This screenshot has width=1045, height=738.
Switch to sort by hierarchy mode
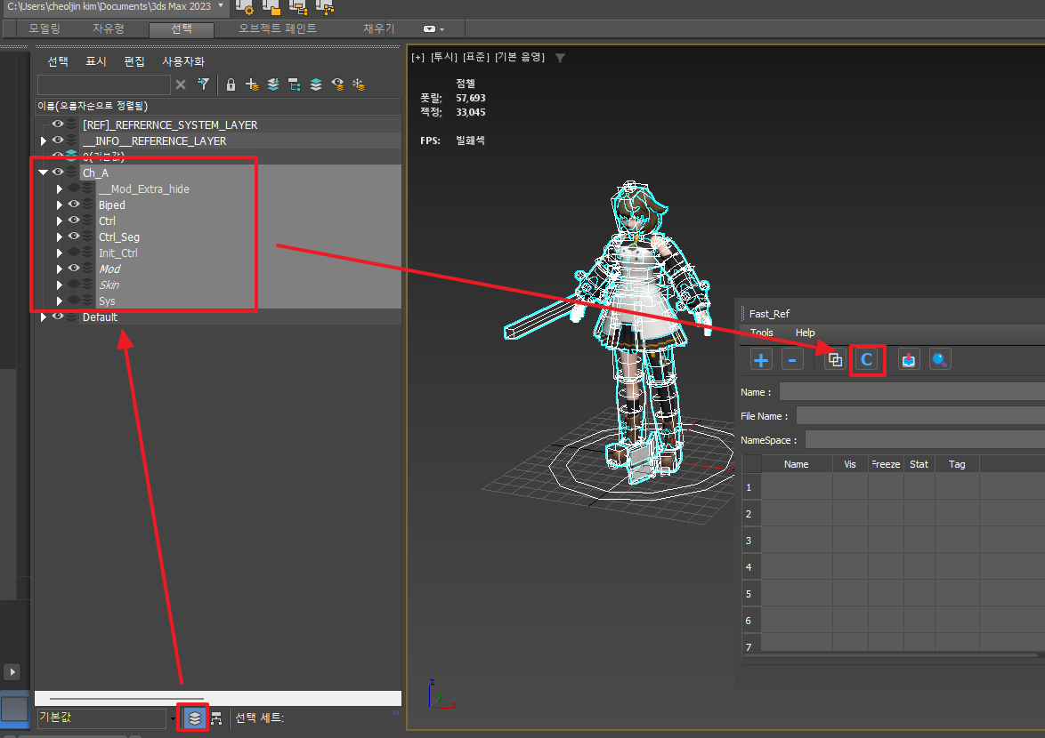coord(216,718)
